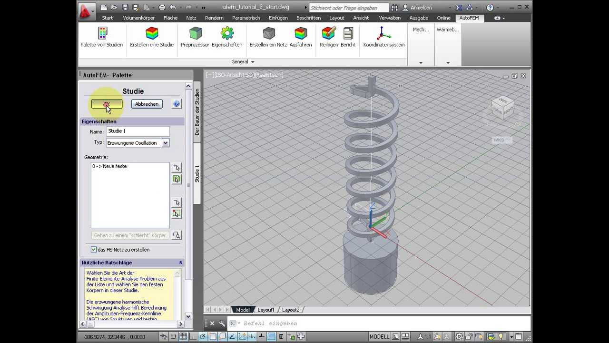609x343 pixels.
Task: Expand the Wärmeb... ribbon panel
Action: coord(448,63)
